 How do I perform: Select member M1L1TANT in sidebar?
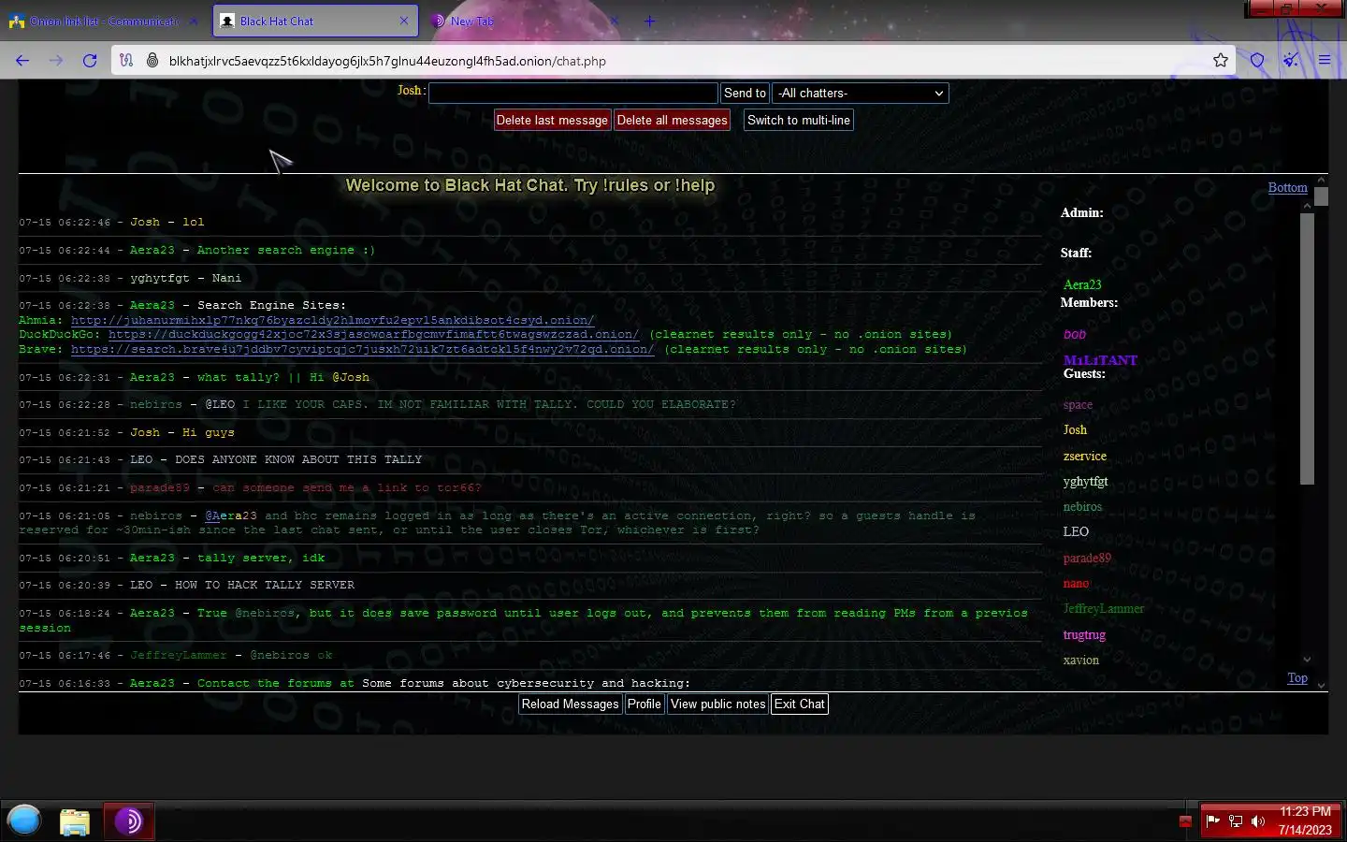tap(1100, 360)
